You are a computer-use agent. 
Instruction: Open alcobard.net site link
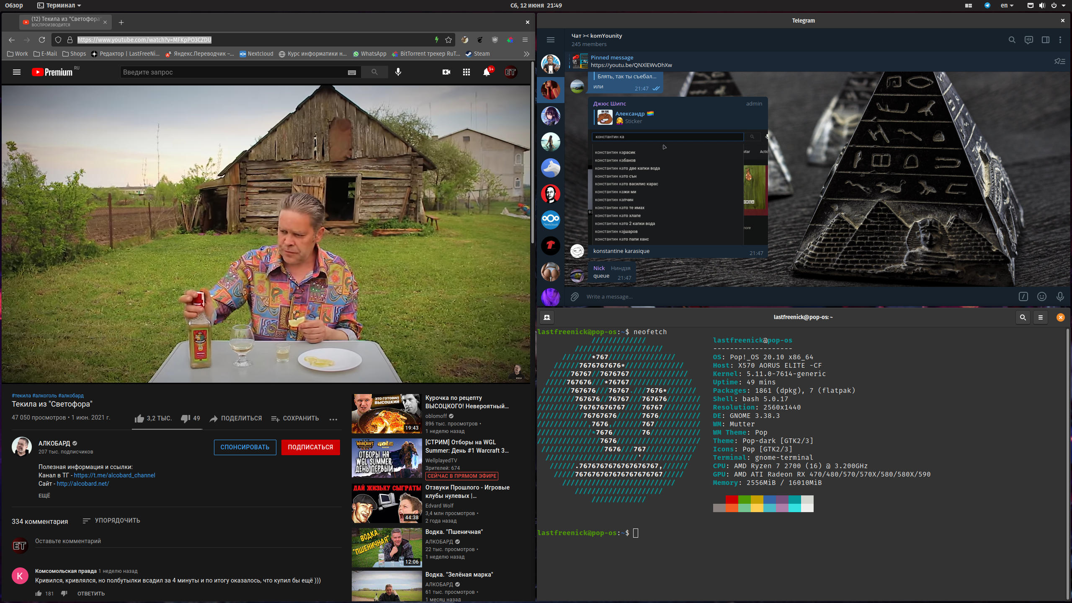tap(83, 484)
